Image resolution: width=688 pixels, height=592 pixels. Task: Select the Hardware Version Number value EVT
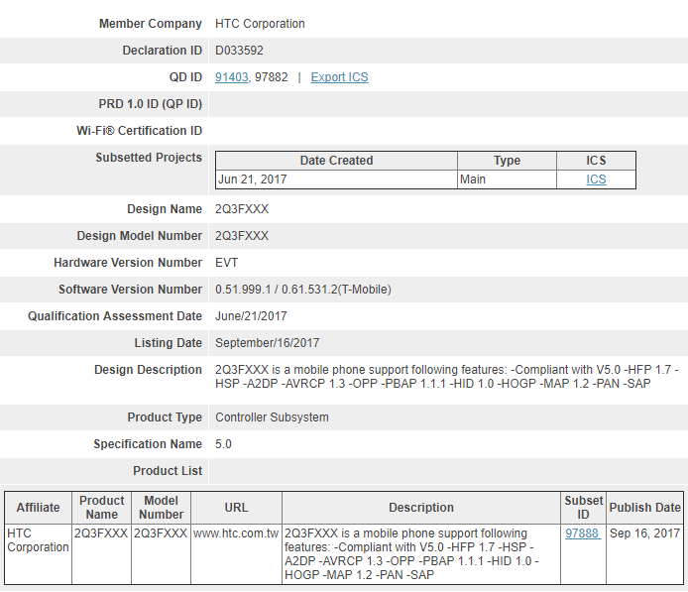227,263
